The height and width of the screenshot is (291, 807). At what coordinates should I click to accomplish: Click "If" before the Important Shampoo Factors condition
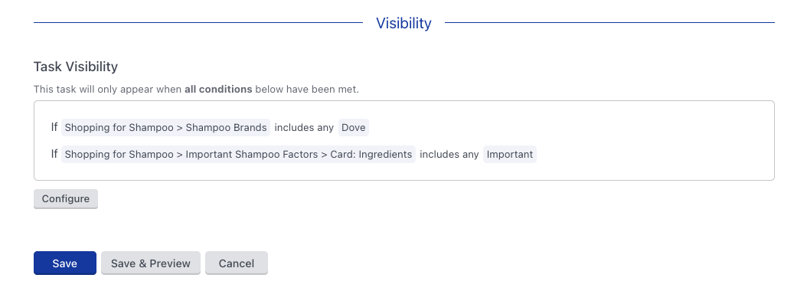click(x=54, y=153)
